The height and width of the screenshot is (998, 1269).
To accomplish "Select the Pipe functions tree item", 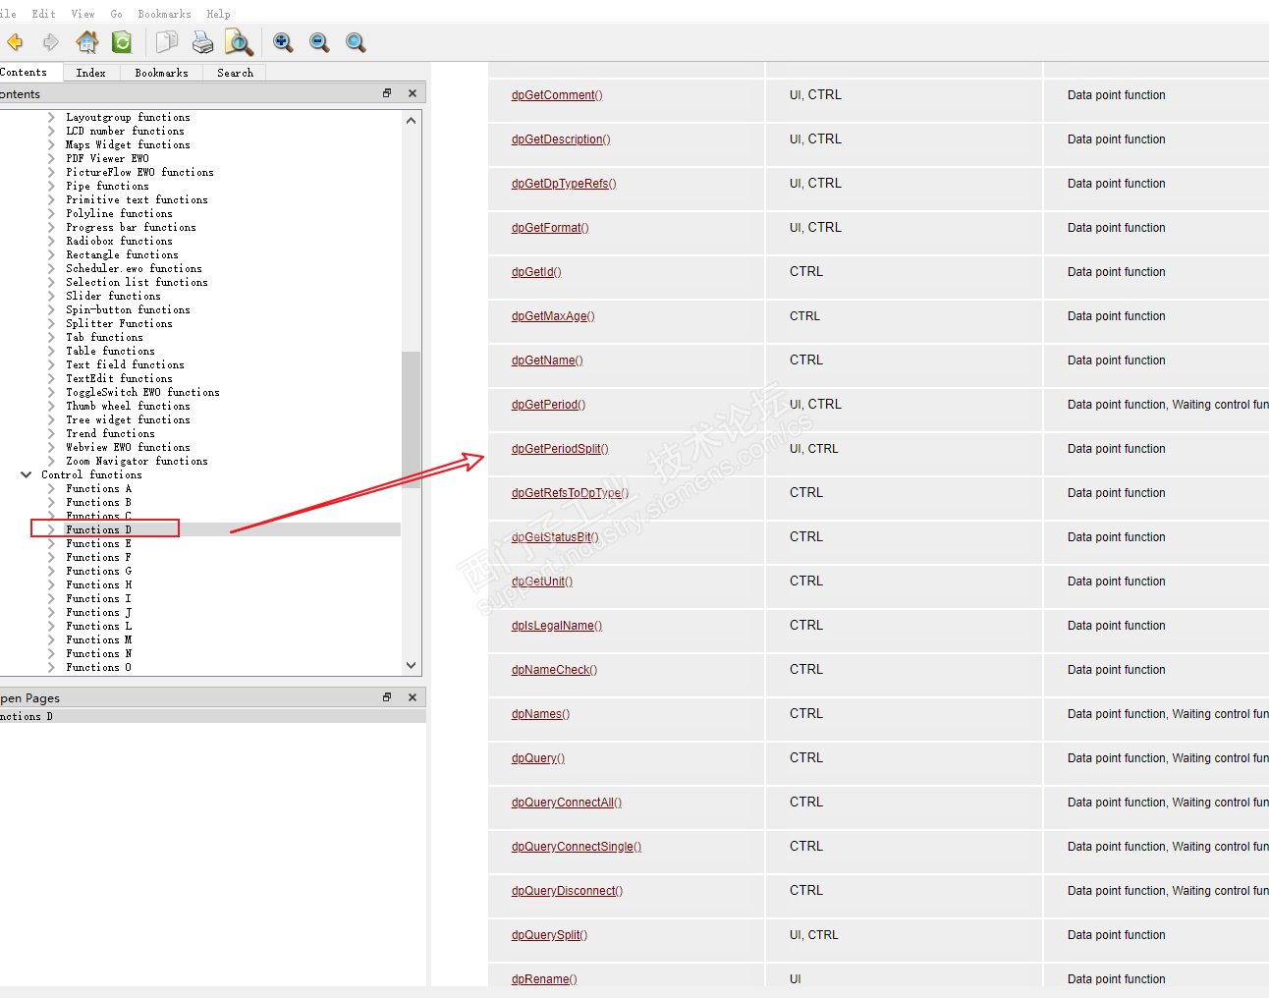I will click(x=107, y=186).
